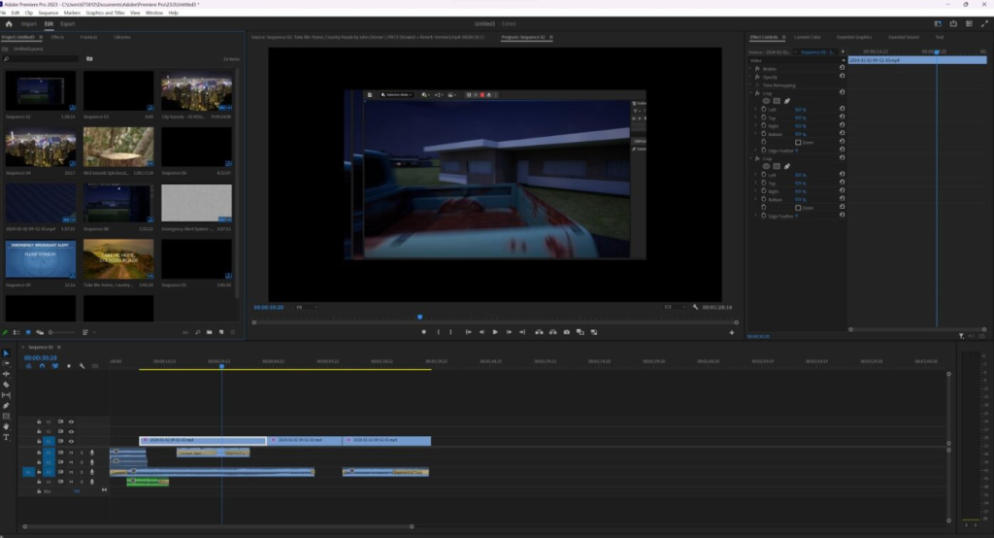Add a marker in the Program monitor
Screen dimensions: 994x538
(424, 332)
